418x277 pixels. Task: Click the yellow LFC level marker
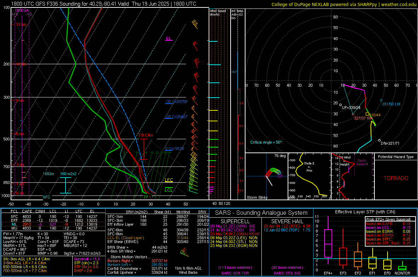point(169,180)
